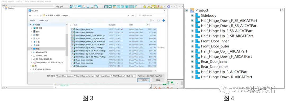
Task: Click the Front_Door_outer.igs file icon
Action: tap(75, 32)
